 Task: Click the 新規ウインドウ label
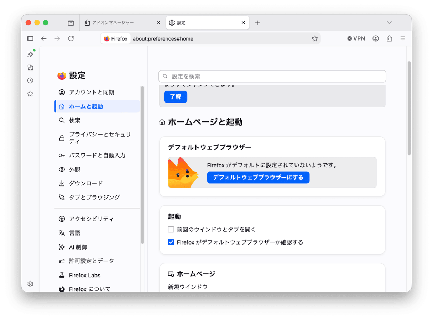pyautogui.click(x=188, y=287)
